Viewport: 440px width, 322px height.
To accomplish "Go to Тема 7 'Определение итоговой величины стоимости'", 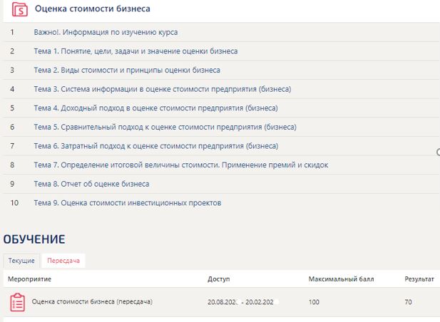I will click(x=180, y=165).
